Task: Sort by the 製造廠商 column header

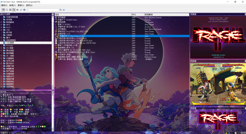Action: 167,14
